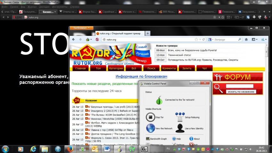Click the View the Network globe icon
This screenshot has width=272, height=153.
click(x=150, y=128)
